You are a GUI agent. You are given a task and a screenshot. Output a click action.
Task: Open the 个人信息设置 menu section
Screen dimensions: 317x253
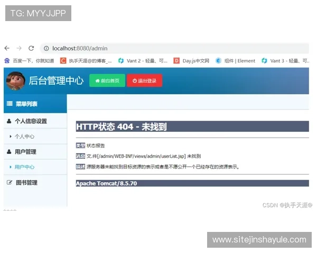pos(35,121)
